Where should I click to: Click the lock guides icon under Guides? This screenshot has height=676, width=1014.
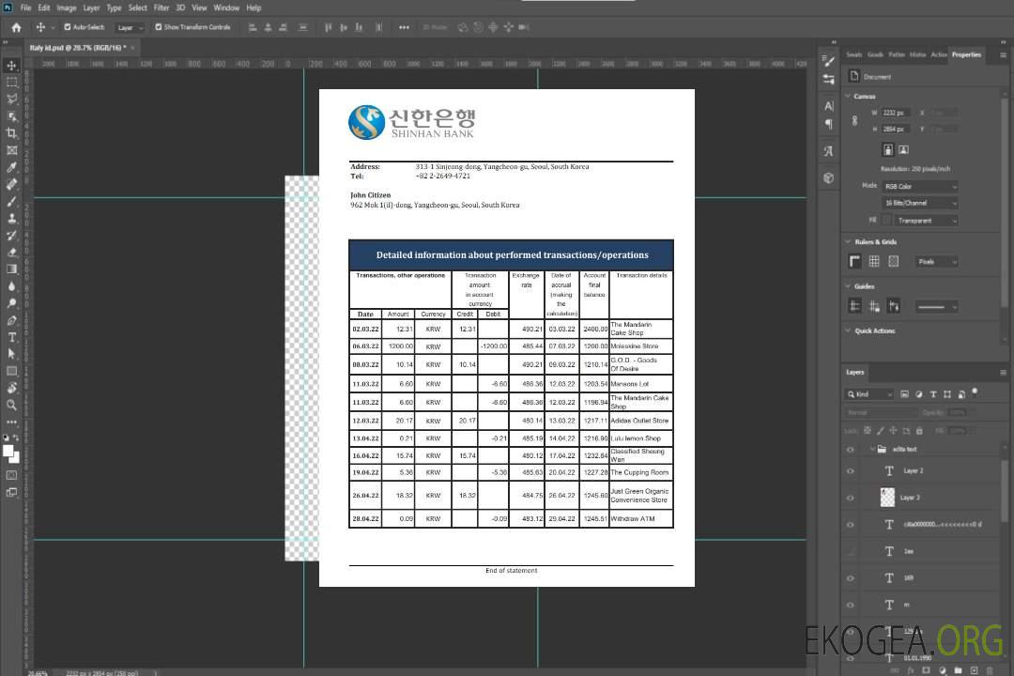click(874, 306)
